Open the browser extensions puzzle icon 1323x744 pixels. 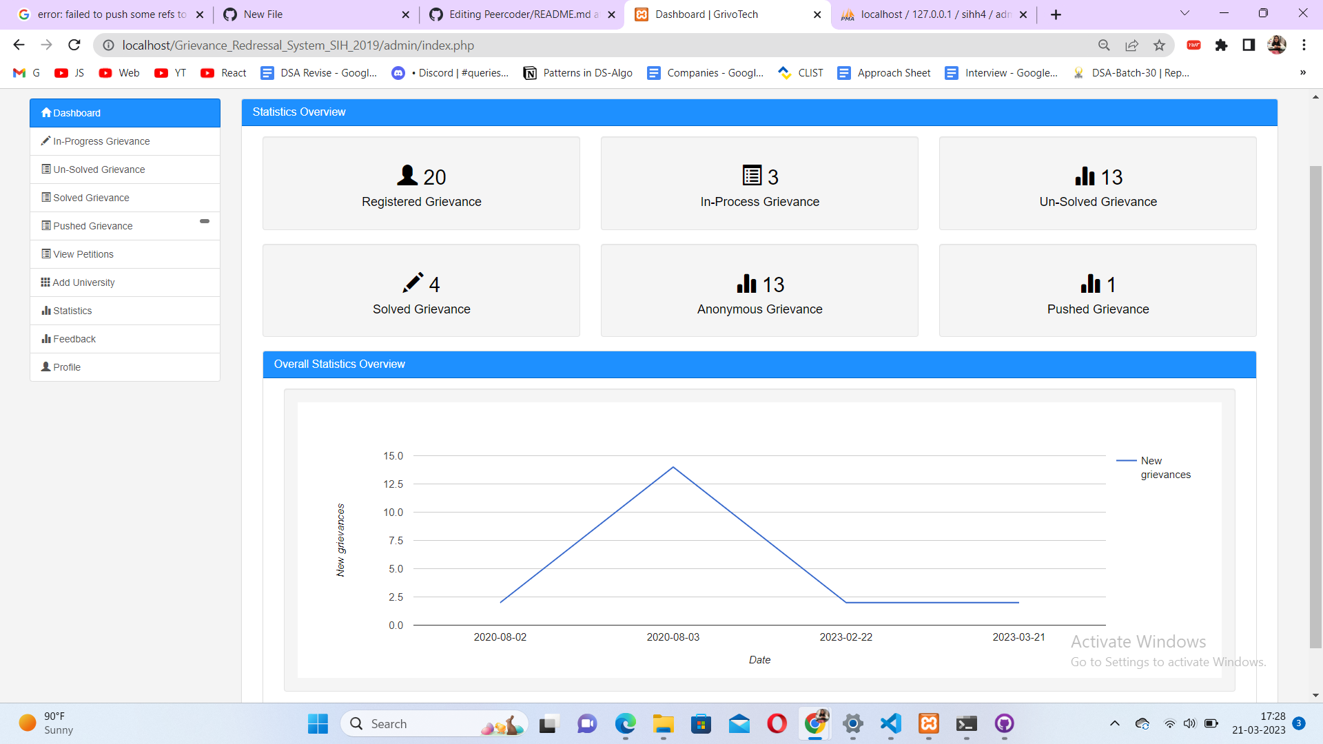pos(1221,45)
